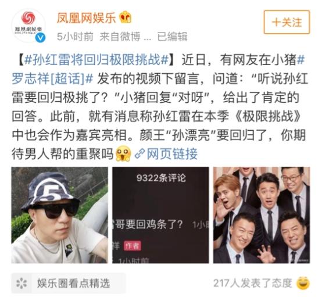
Task: Open the 凤凰网娱乐 profile avatar
Action: tap(28, 26)
